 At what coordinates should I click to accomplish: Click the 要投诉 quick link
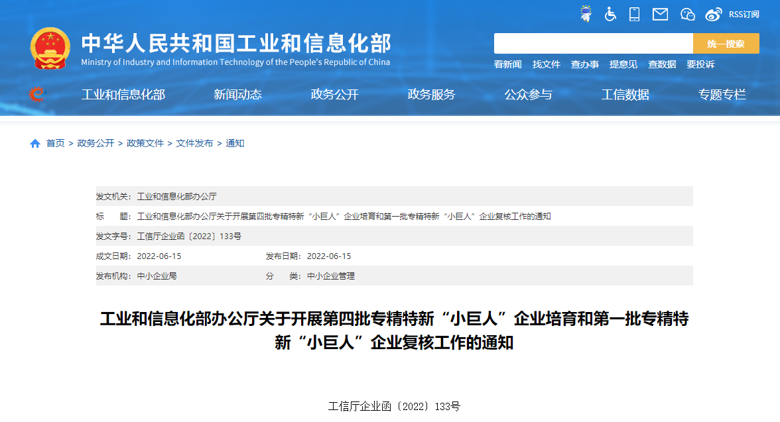[x=700, y=64]
